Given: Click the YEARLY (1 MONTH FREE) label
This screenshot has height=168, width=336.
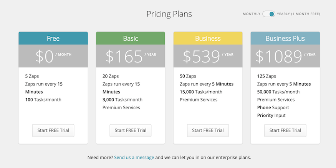Looking at the screenshot, I should click(298, 14).
